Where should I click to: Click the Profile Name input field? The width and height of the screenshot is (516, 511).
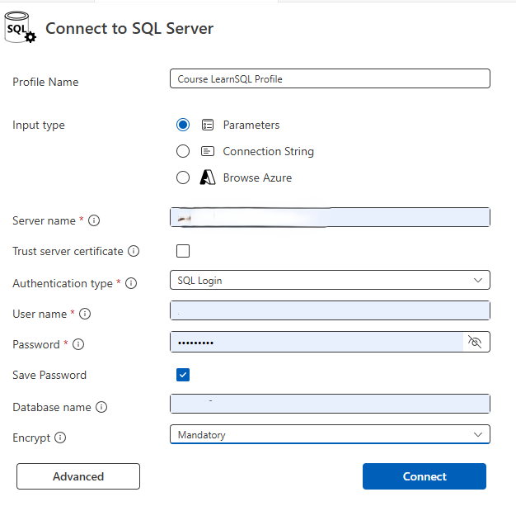(x=330, y=78)
